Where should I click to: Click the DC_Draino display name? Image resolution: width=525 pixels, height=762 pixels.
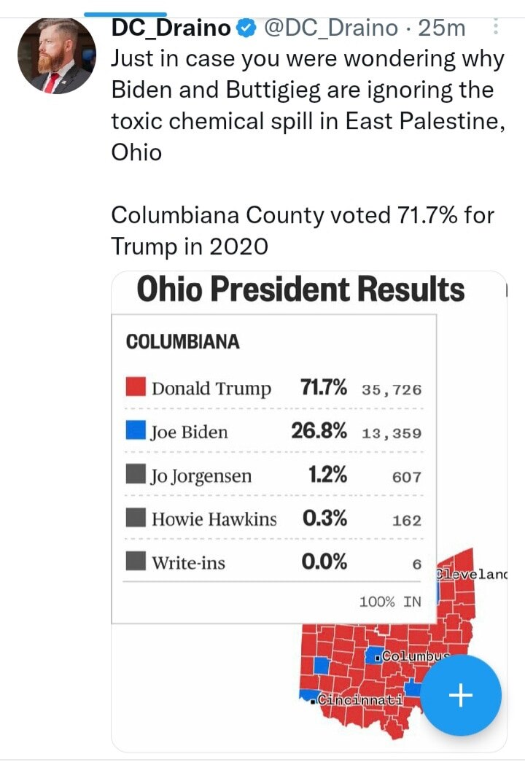coord(172,28)
